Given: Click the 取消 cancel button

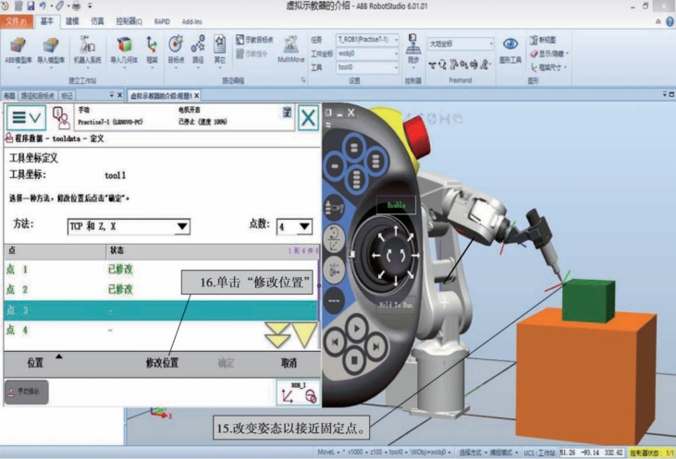Looking at the screenshot, I should [289, 363].
